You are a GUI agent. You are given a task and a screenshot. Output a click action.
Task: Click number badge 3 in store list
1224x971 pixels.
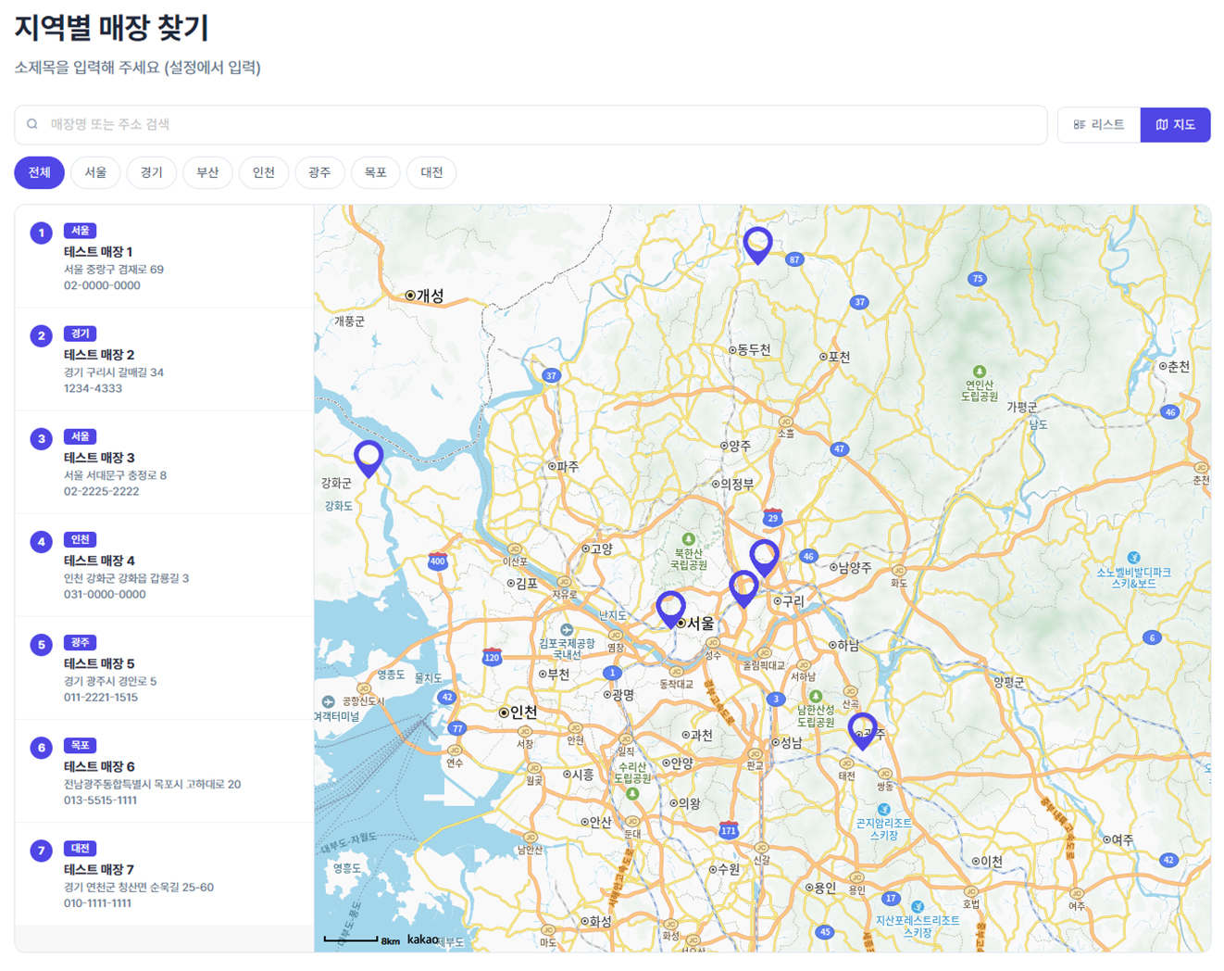point(41,438)
